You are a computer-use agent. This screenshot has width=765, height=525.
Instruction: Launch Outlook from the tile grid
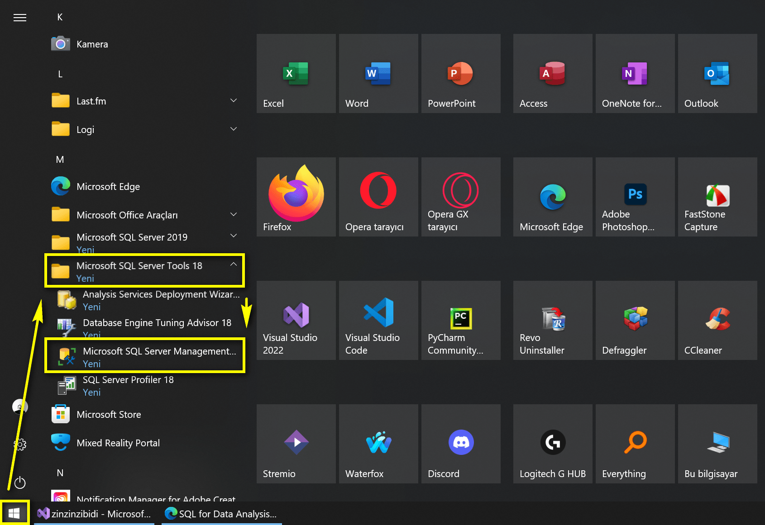[x=717, y=73]
